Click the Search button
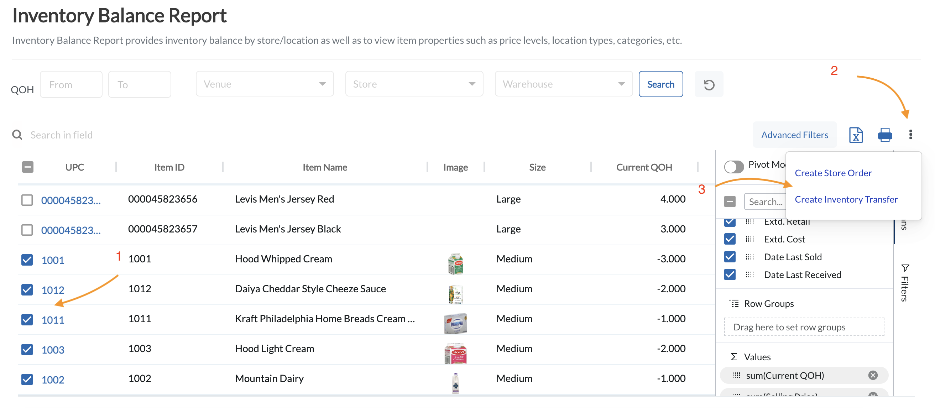 point(660,84)
